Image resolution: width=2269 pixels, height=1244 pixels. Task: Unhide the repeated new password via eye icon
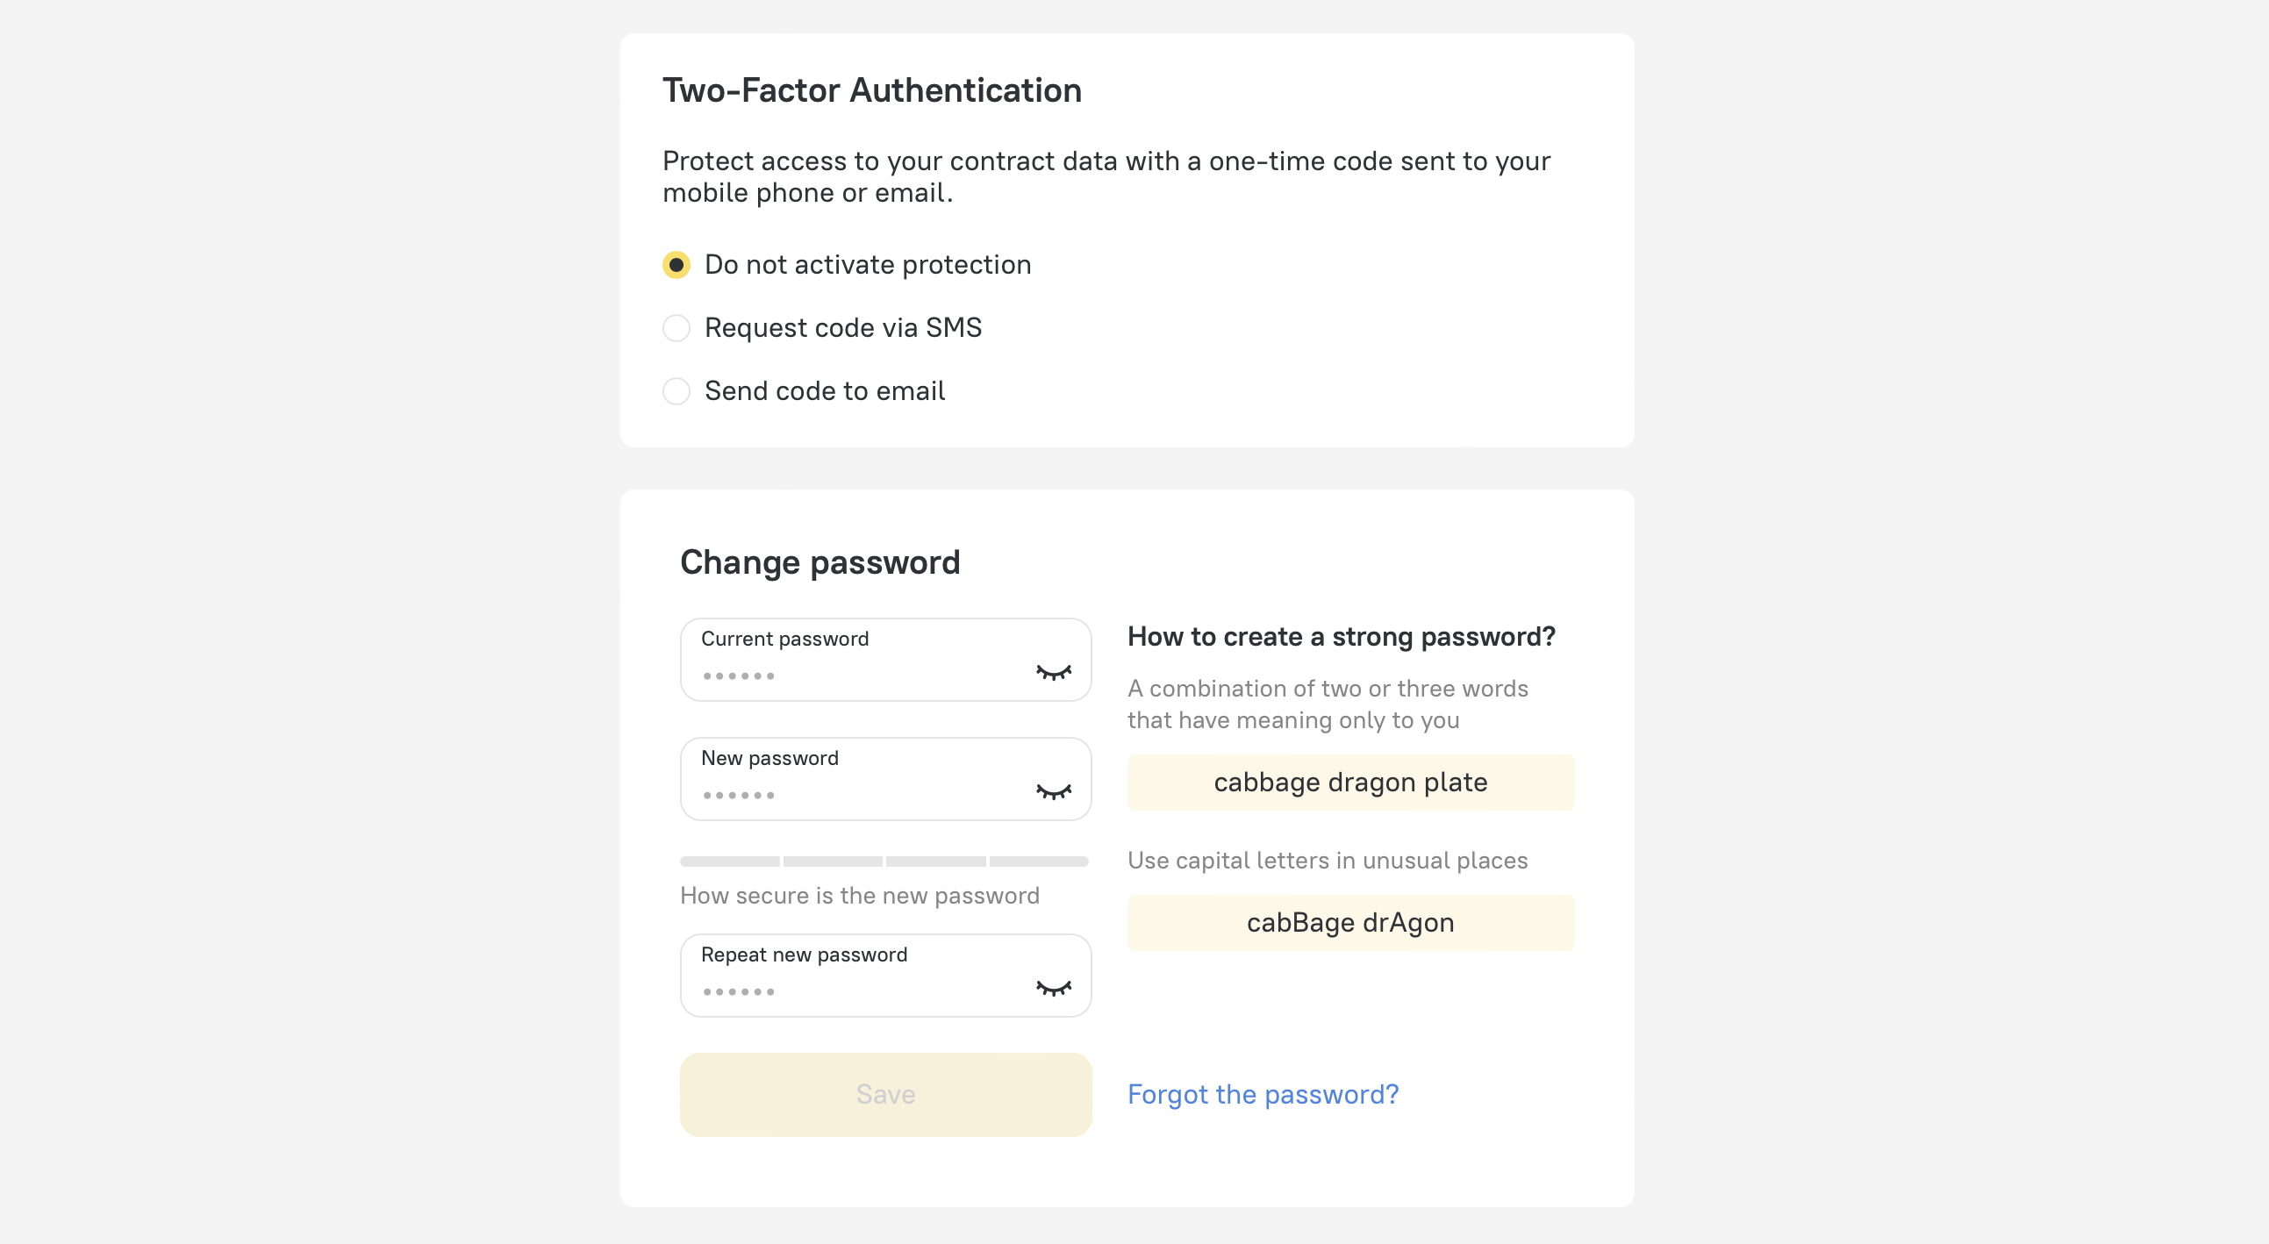coord(1054,988)
